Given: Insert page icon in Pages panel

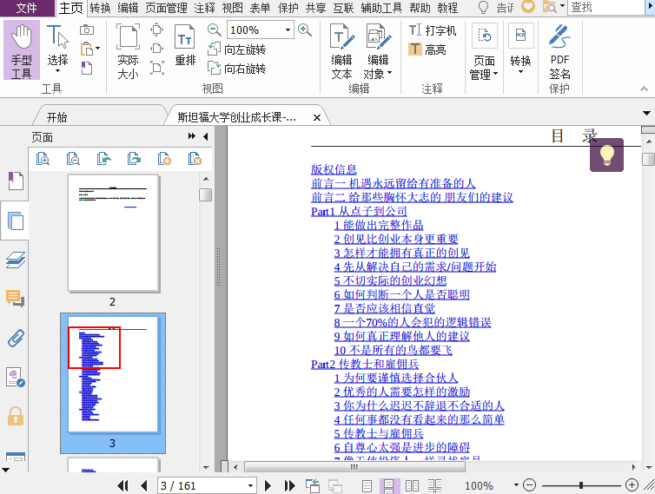Looking at the screenshot, I should (x=164, y=159).
